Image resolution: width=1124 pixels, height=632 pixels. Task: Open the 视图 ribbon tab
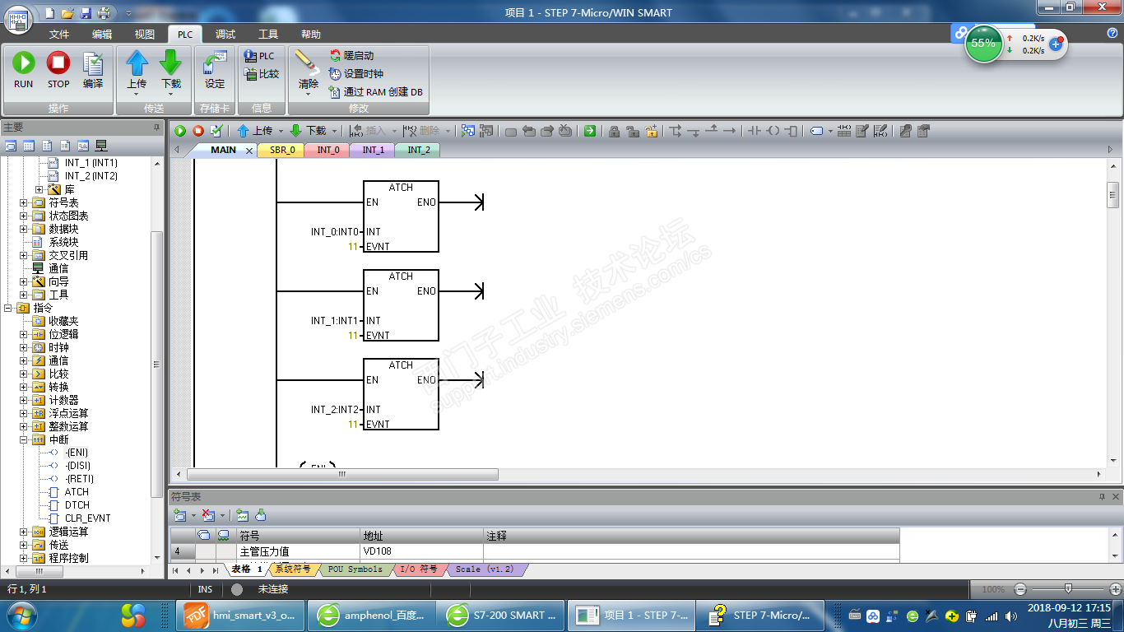pyautogui.click(x=145, y=35)
